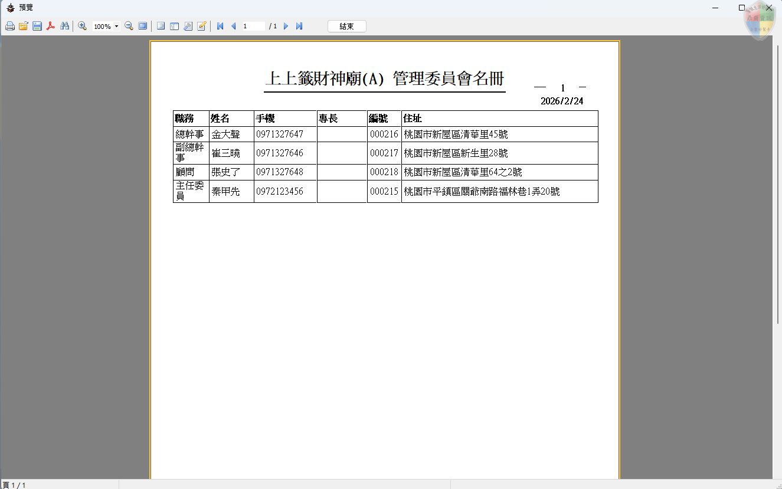
Task: Open the find text tool
Action: pyautogui.click(x=66, y=26)
